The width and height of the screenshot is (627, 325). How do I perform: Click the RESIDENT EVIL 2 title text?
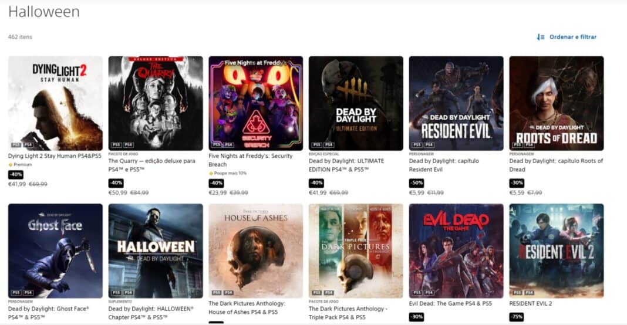coord(530,304)
